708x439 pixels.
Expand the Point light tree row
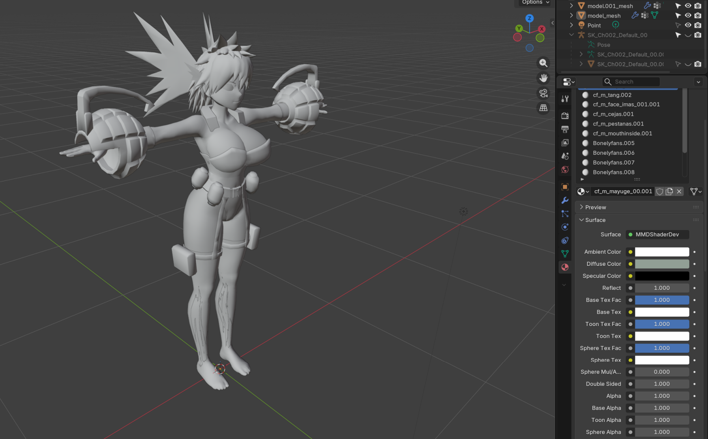point(572,25)
